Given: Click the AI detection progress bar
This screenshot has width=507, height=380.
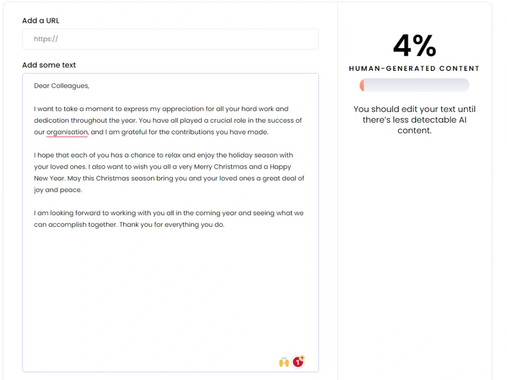Looking at the screenshot, I should click(x=414, y=85).
